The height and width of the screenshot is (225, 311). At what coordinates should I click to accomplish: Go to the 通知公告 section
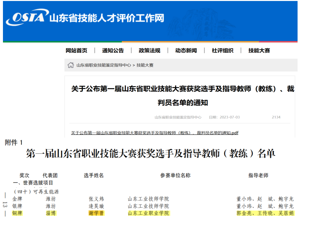(113, 50)
